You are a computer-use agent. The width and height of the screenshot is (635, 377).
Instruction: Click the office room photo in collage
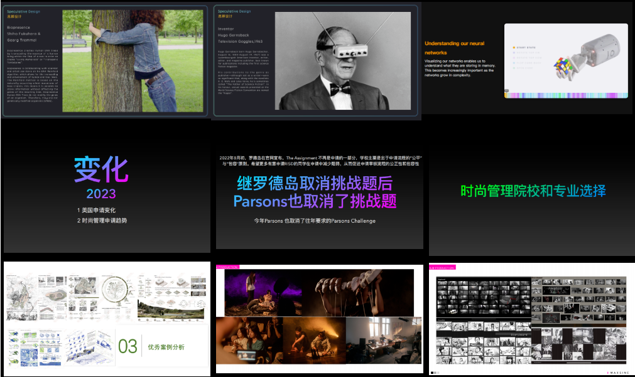coord(384,340)
